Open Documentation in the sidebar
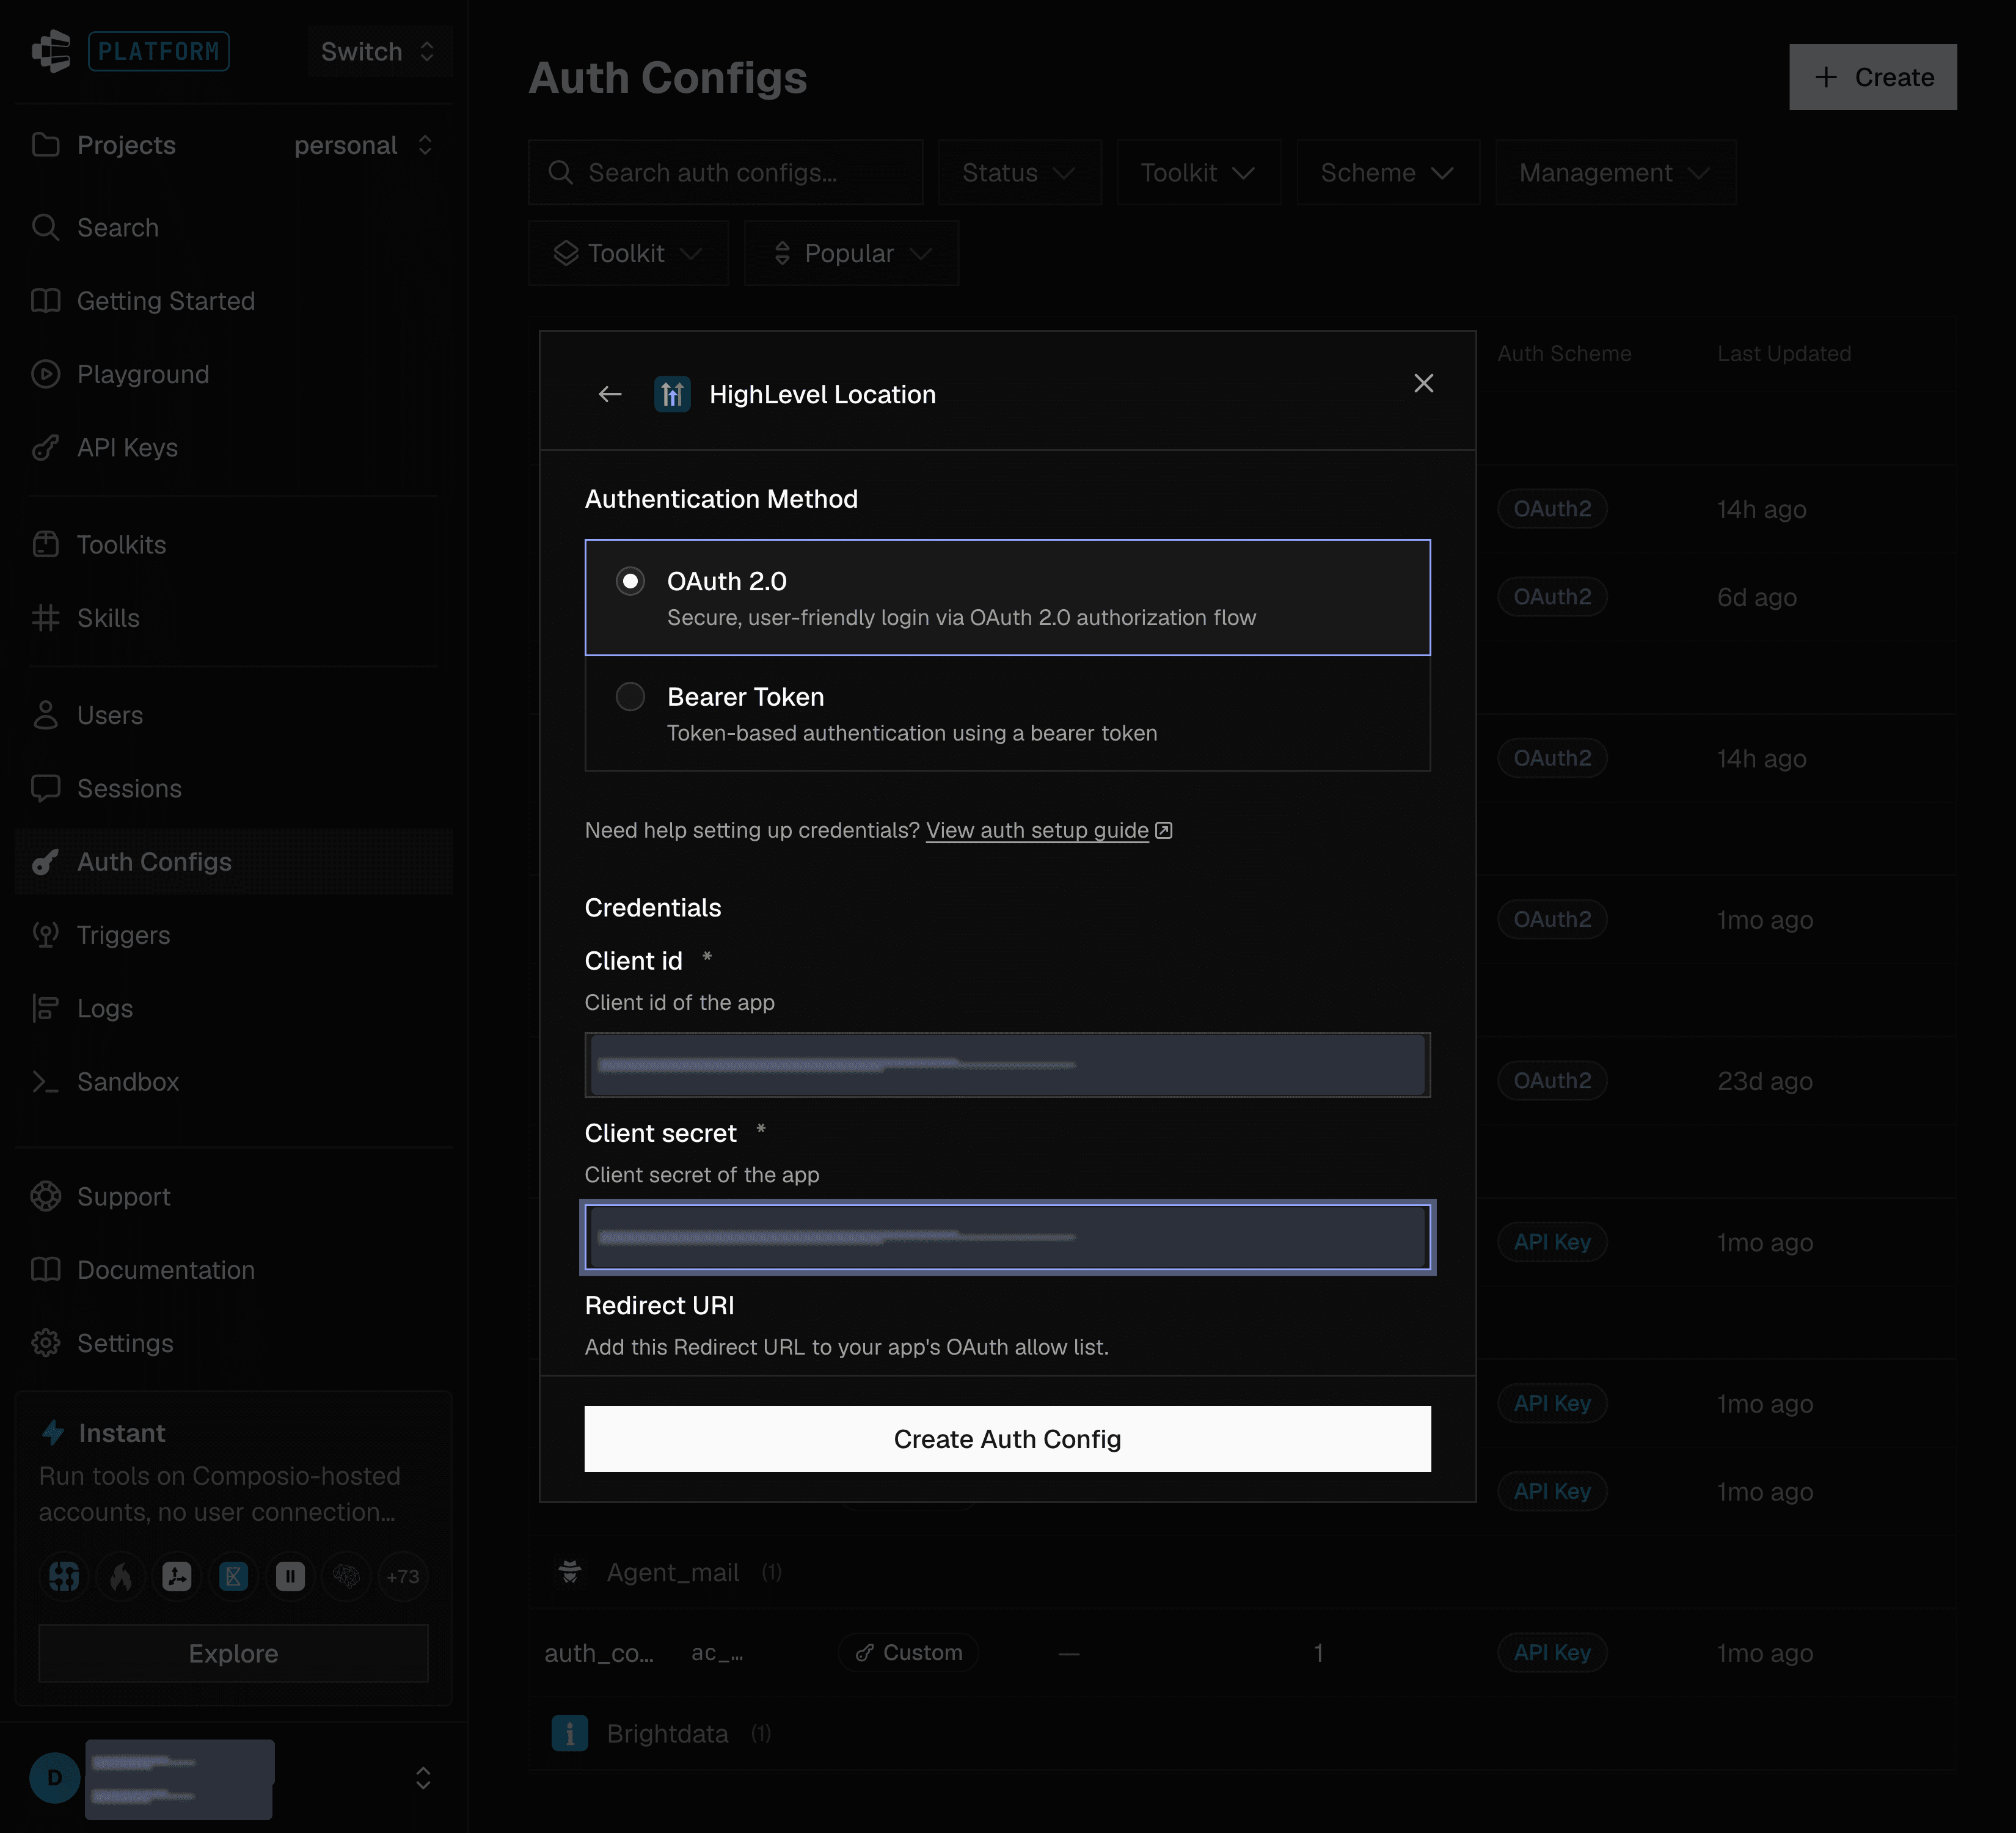 (x=234, y=1270)
